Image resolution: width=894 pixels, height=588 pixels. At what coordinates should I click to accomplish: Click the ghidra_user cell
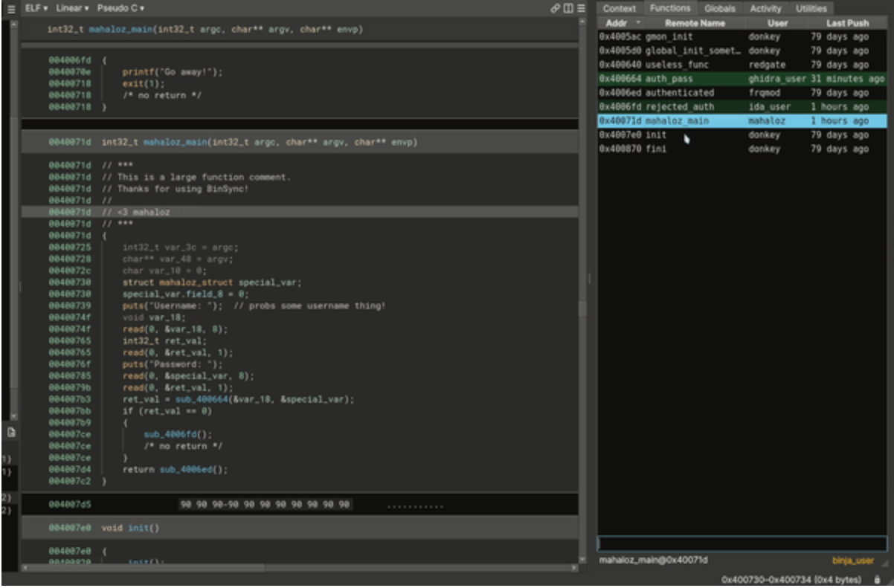[776, 79]
